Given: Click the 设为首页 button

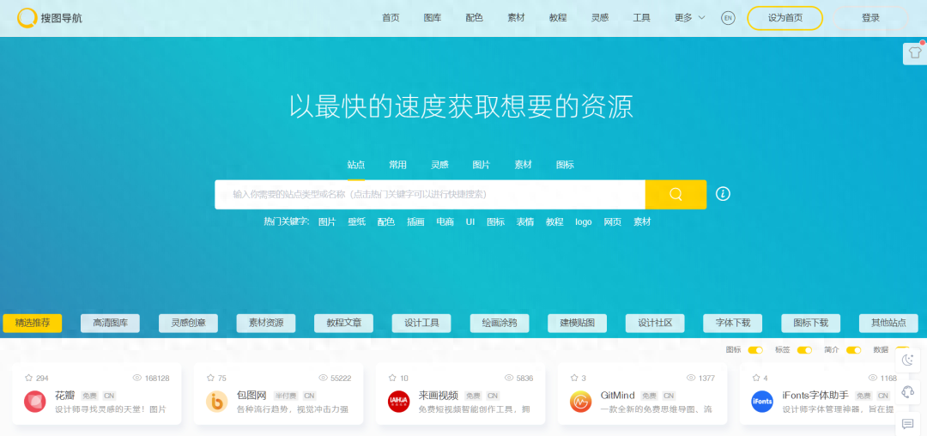Looking at the screenshot, I should pyautogui.click(x=785, y=18).
